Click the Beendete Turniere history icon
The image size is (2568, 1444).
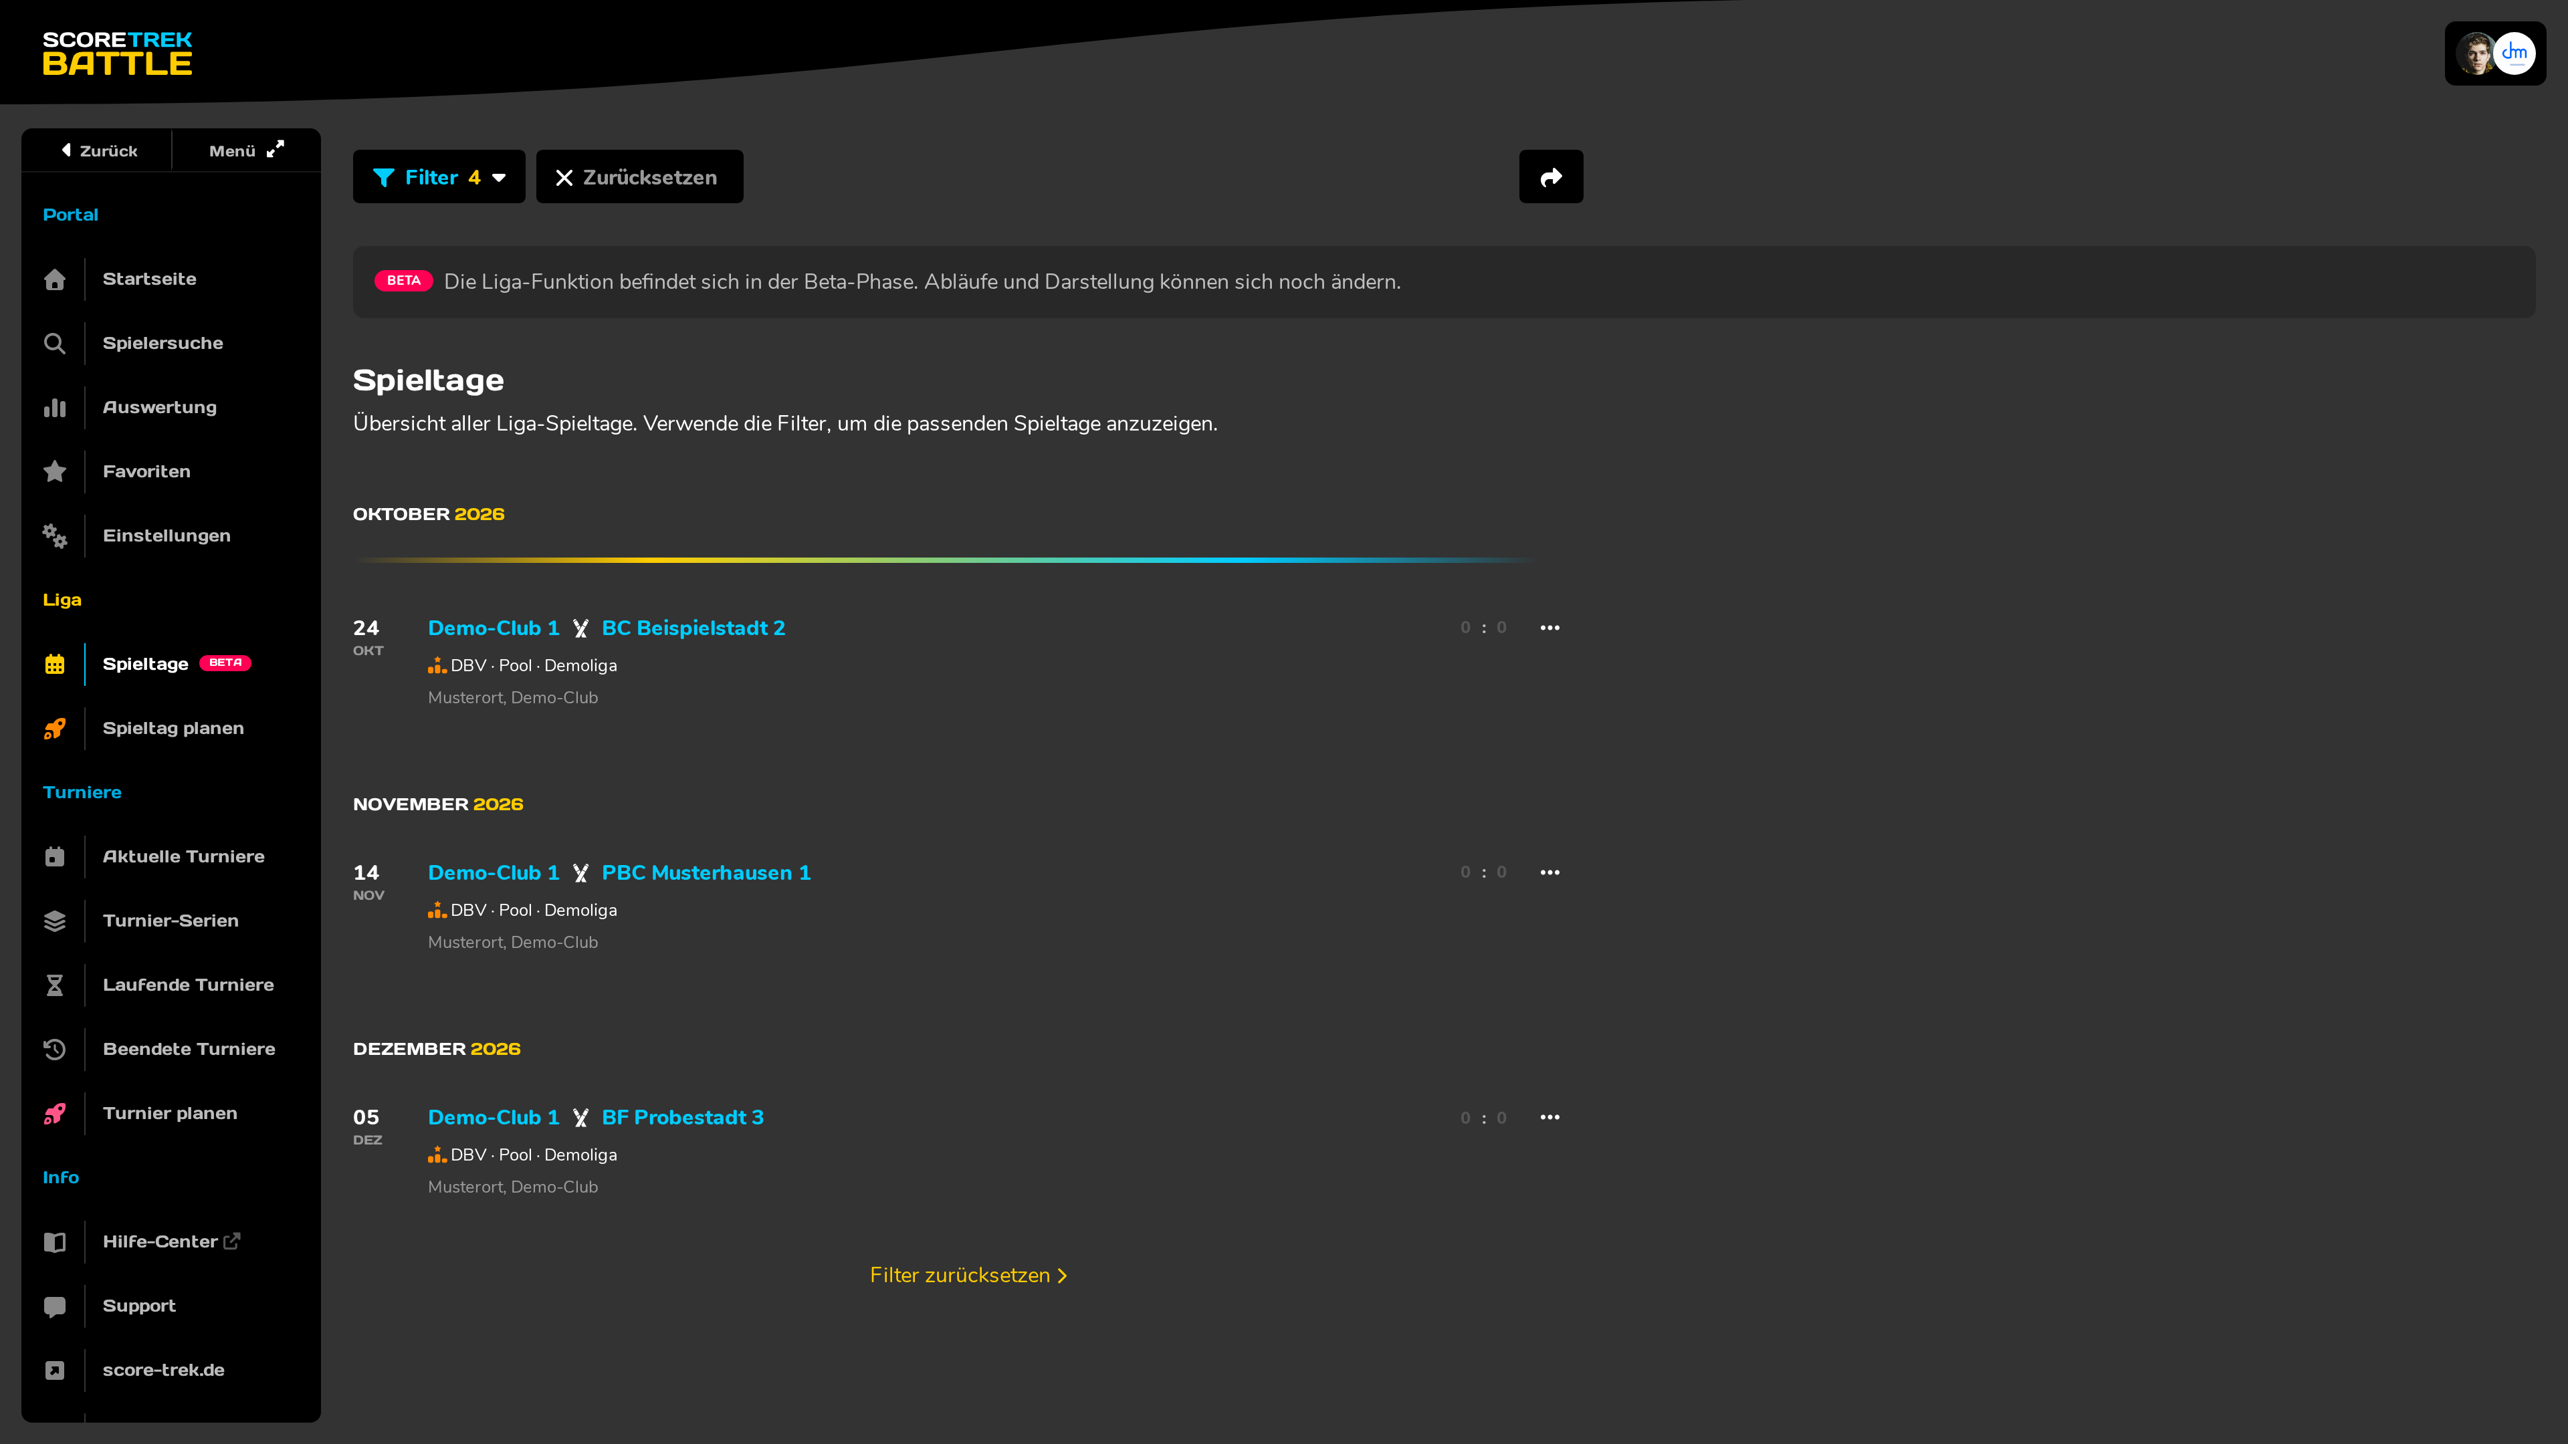pyautogui.click(x=55, y=1050)
